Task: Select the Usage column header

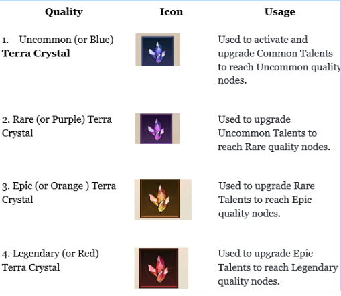Action: (x=280, y=12)
